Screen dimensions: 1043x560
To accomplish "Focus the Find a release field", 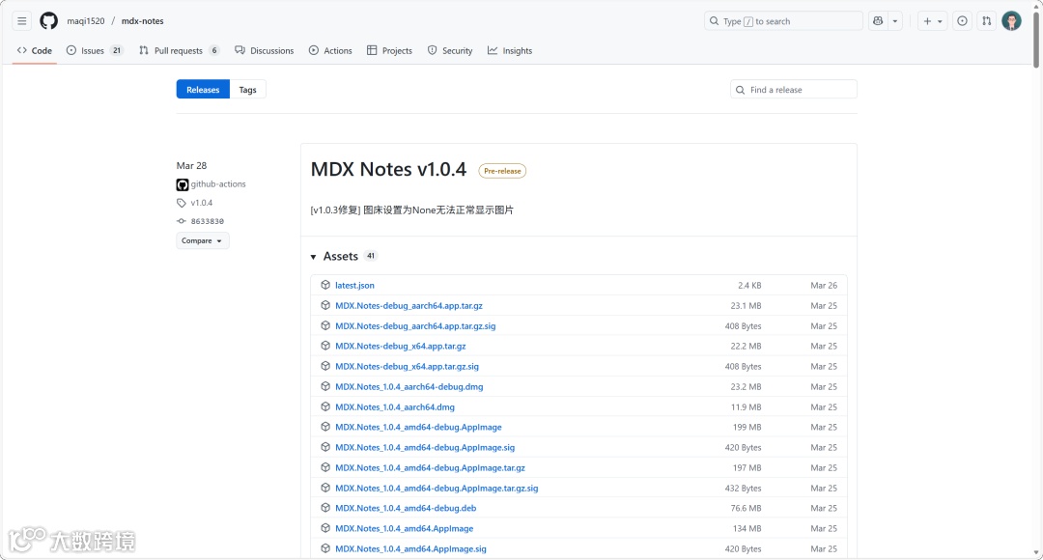I will 794,90.
